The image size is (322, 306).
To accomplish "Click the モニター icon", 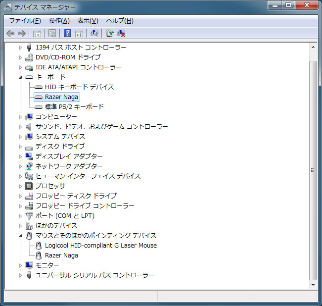I will click(x=29, y=265).
